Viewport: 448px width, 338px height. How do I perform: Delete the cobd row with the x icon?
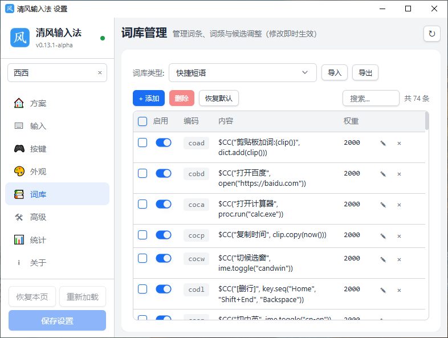[399, 174]
